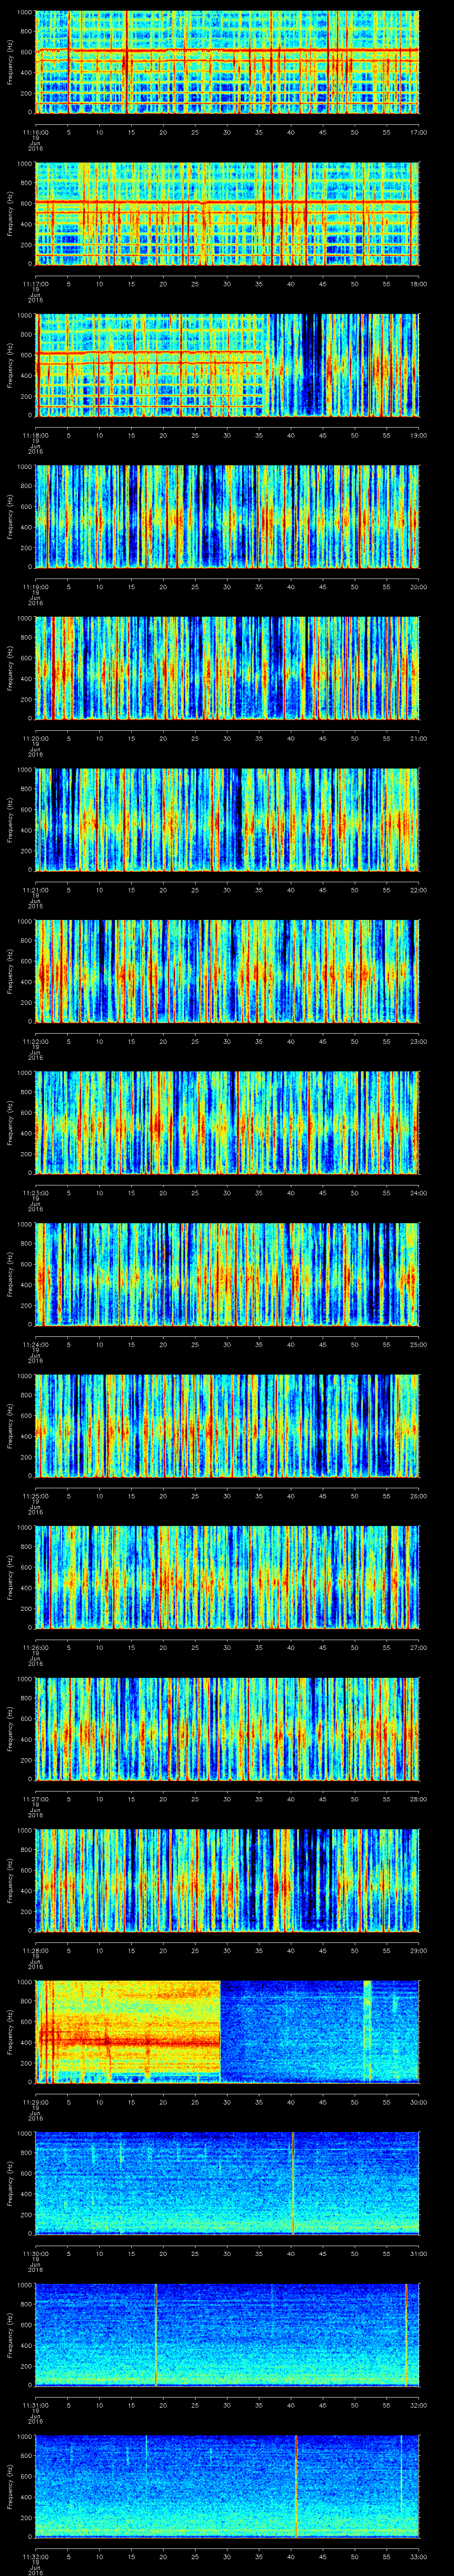454x2576 pixels.
Task: Click the spectrogram panel starting at 11:26:00
Action: 227,1577
